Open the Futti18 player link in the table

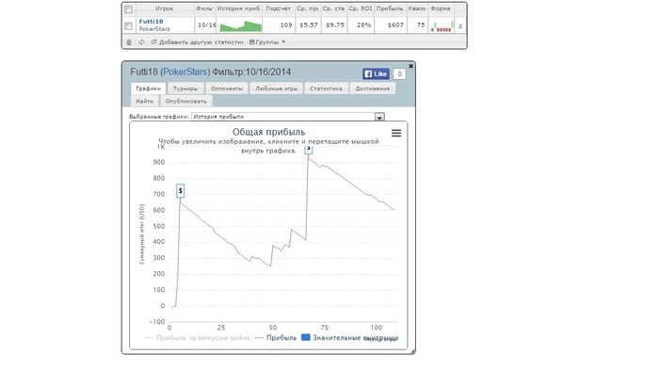(151, 22)
